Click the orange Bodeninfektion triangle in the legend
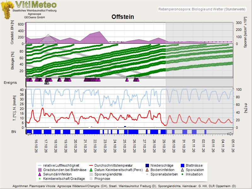This screenshot has width=252, height=189. tap(147, 170)
